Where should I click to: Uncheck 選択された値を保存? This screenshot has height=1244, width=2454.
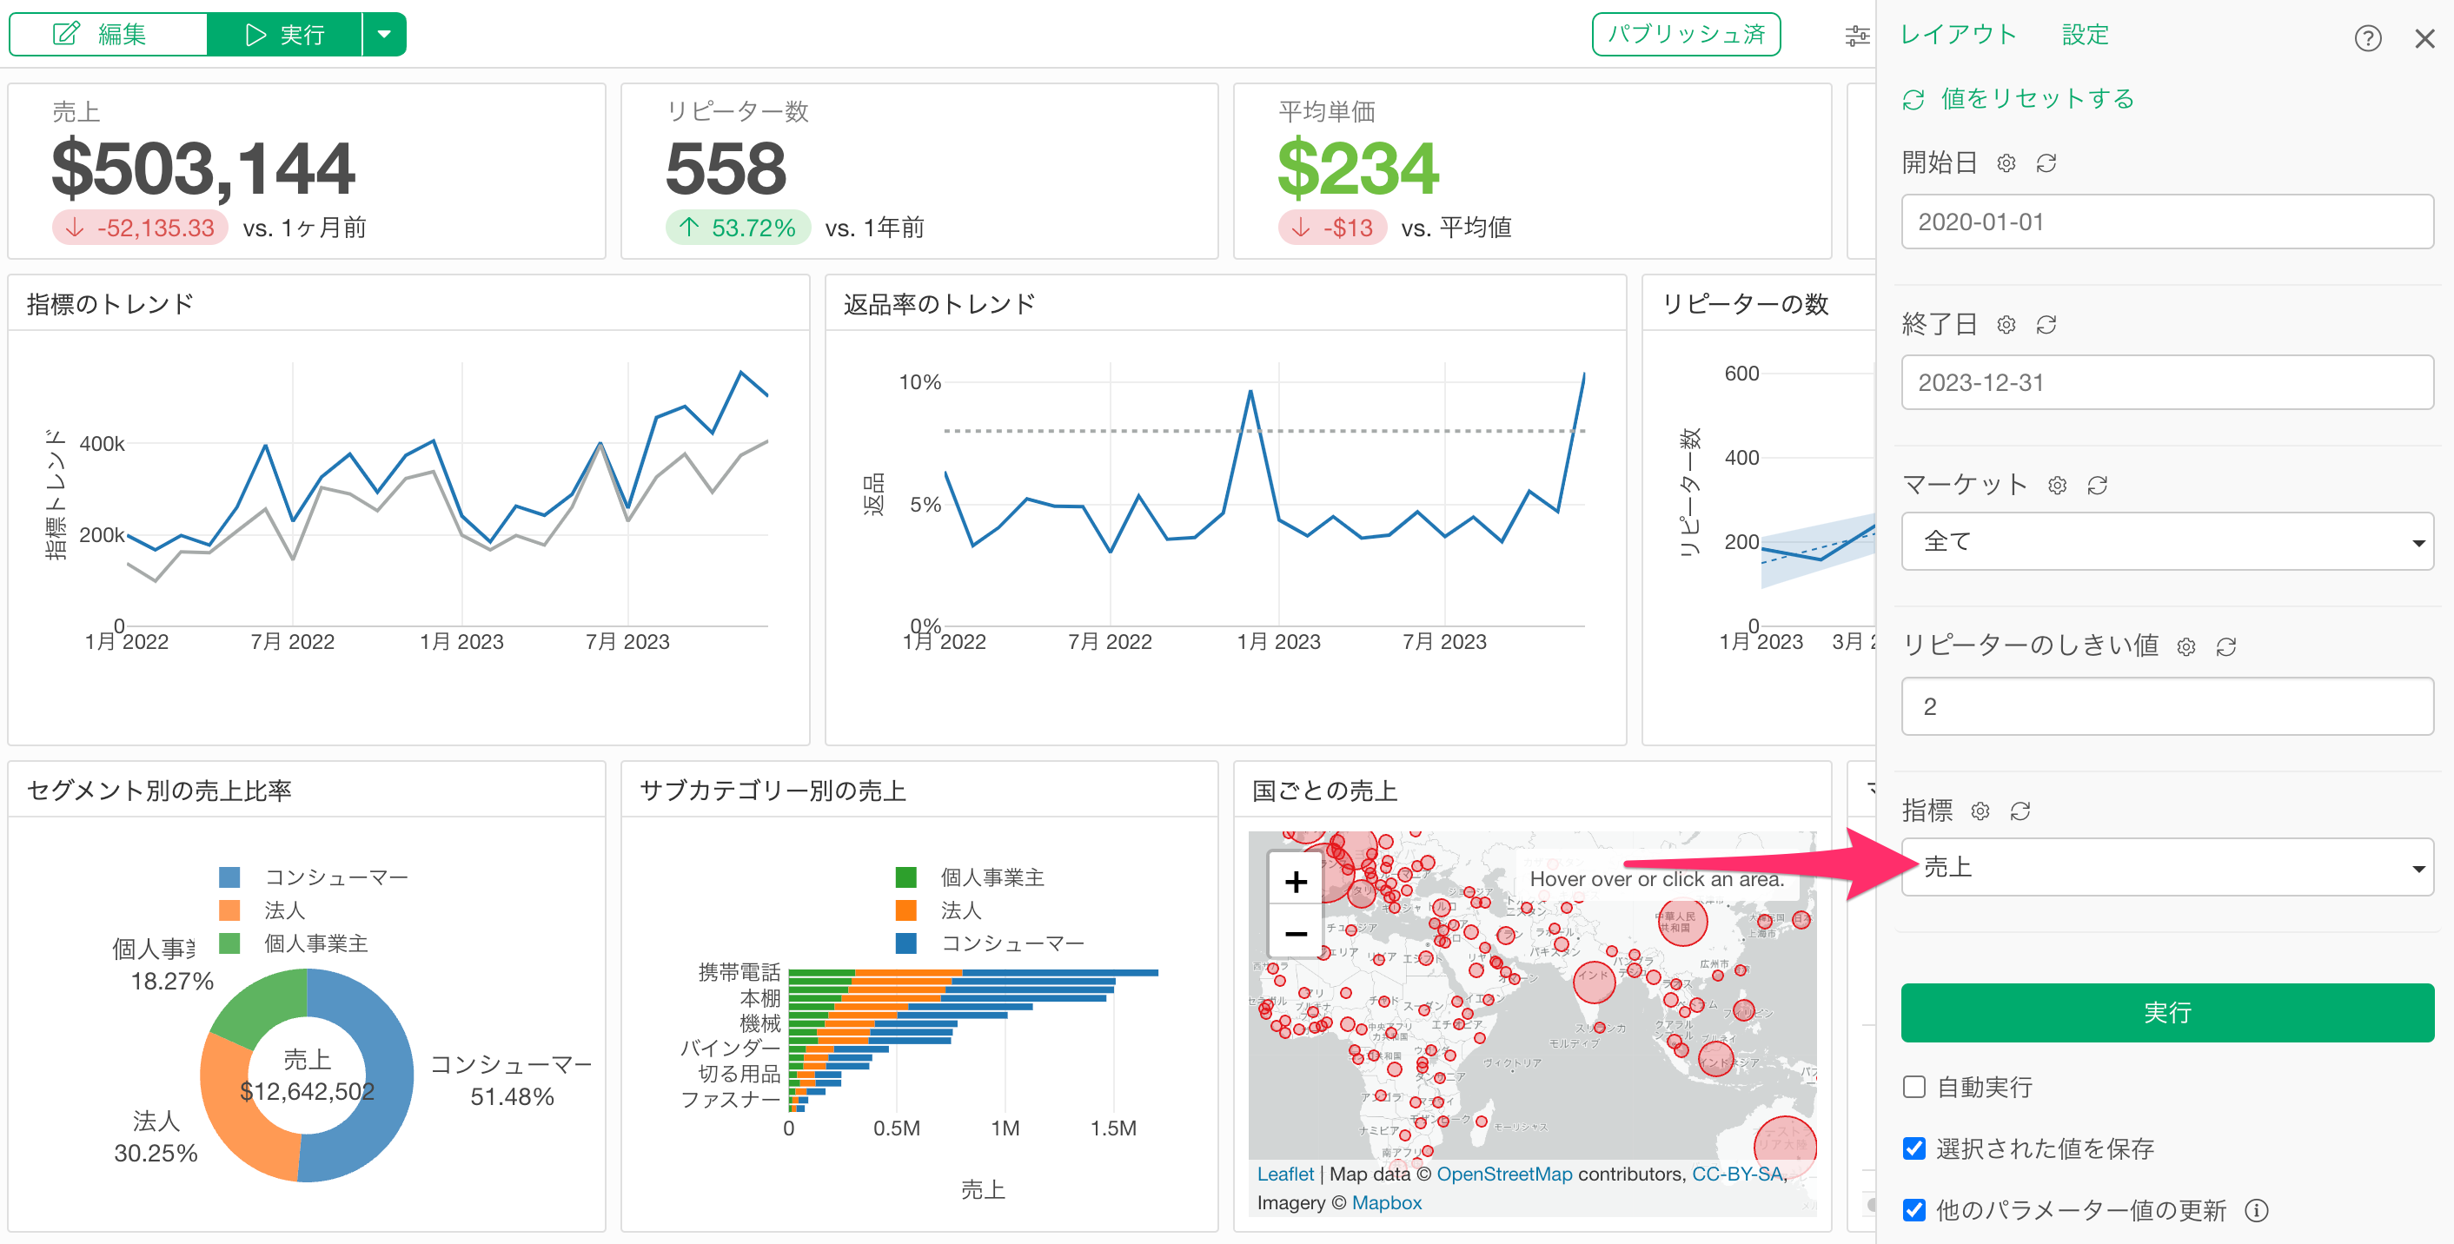pos(1913,1148)
